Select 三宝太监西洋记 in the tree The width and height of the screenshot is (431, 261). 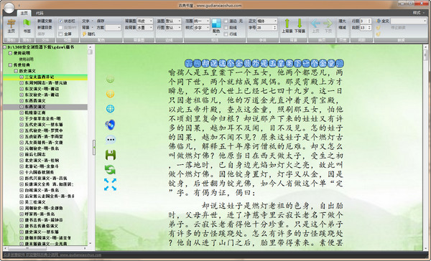[39, 77]
